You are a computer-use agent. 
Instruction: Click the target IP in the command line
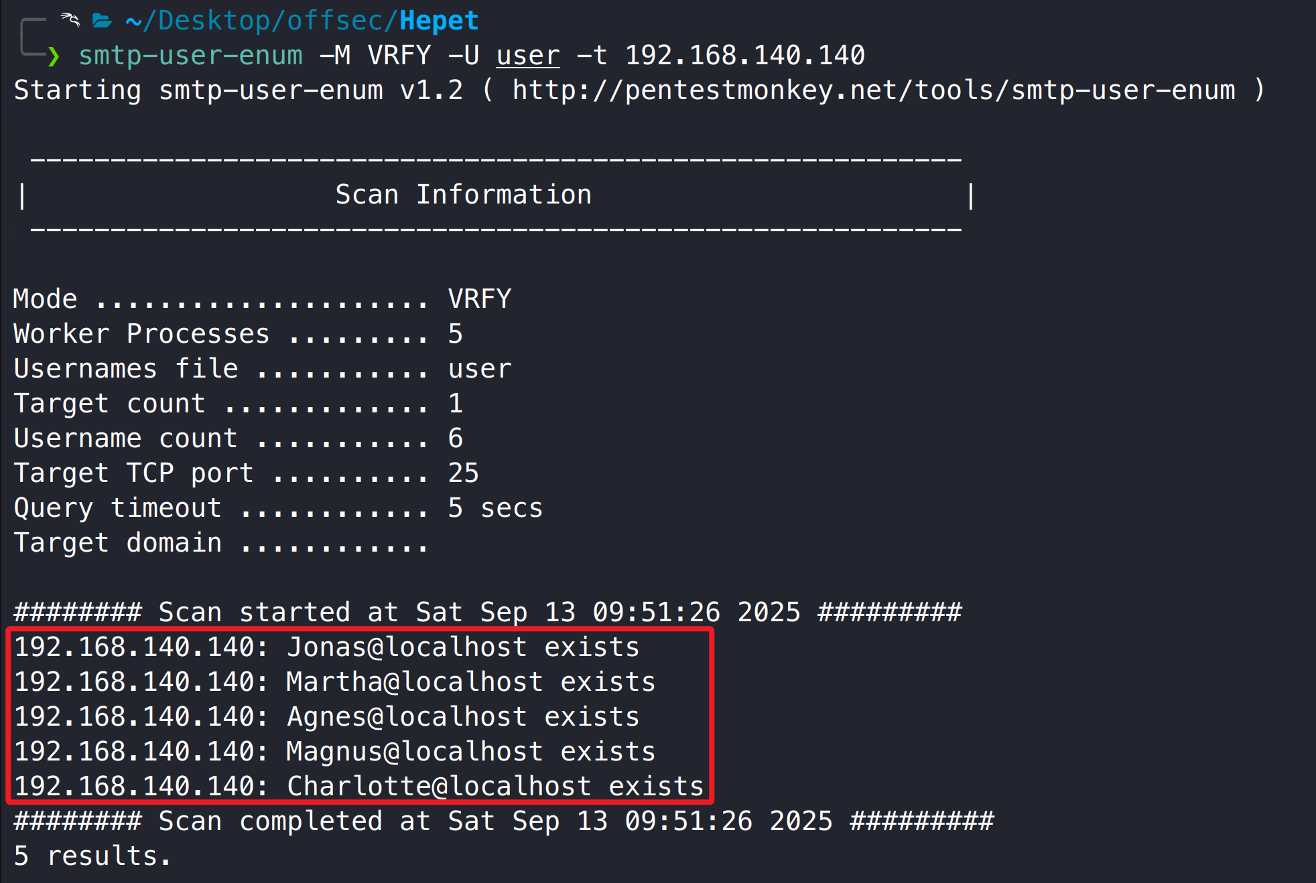744,56
